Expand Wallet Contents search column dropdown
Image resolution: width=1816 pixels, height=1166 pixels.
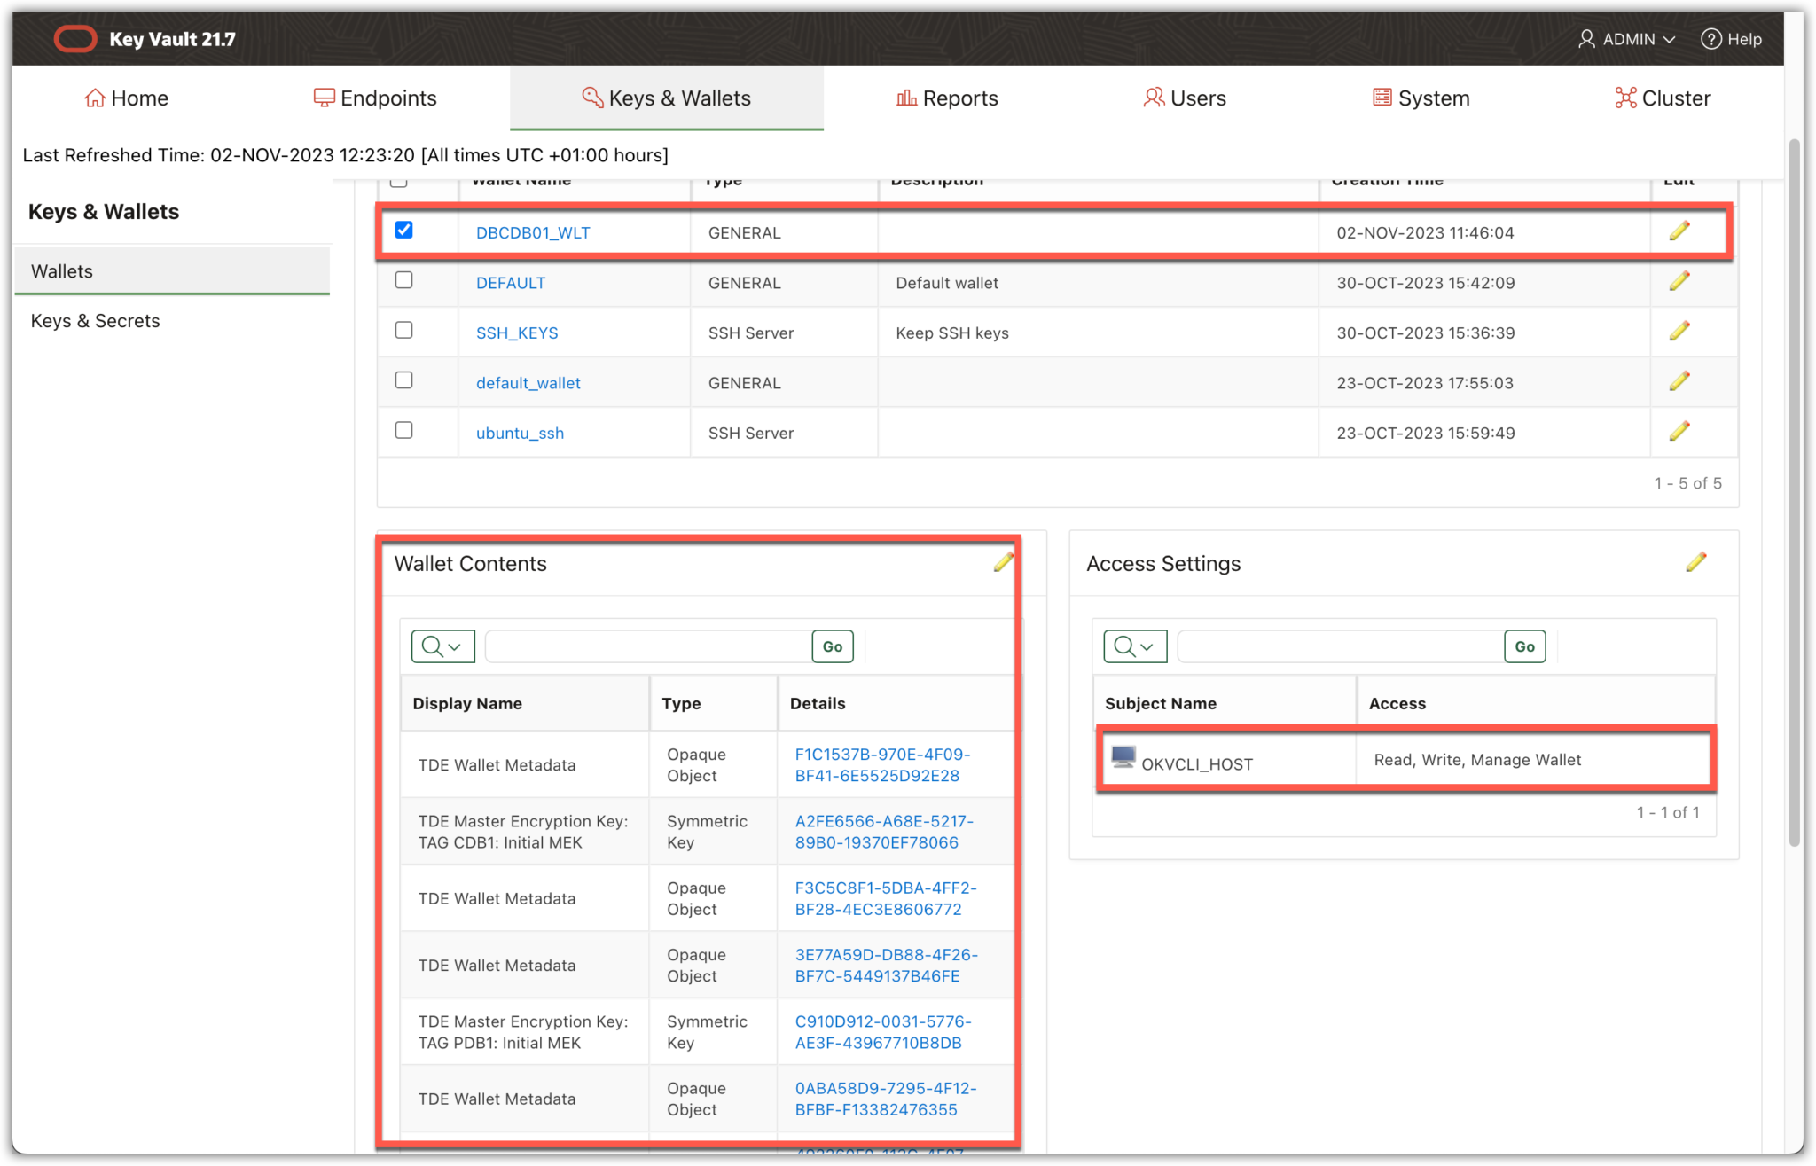pos(442,646)
